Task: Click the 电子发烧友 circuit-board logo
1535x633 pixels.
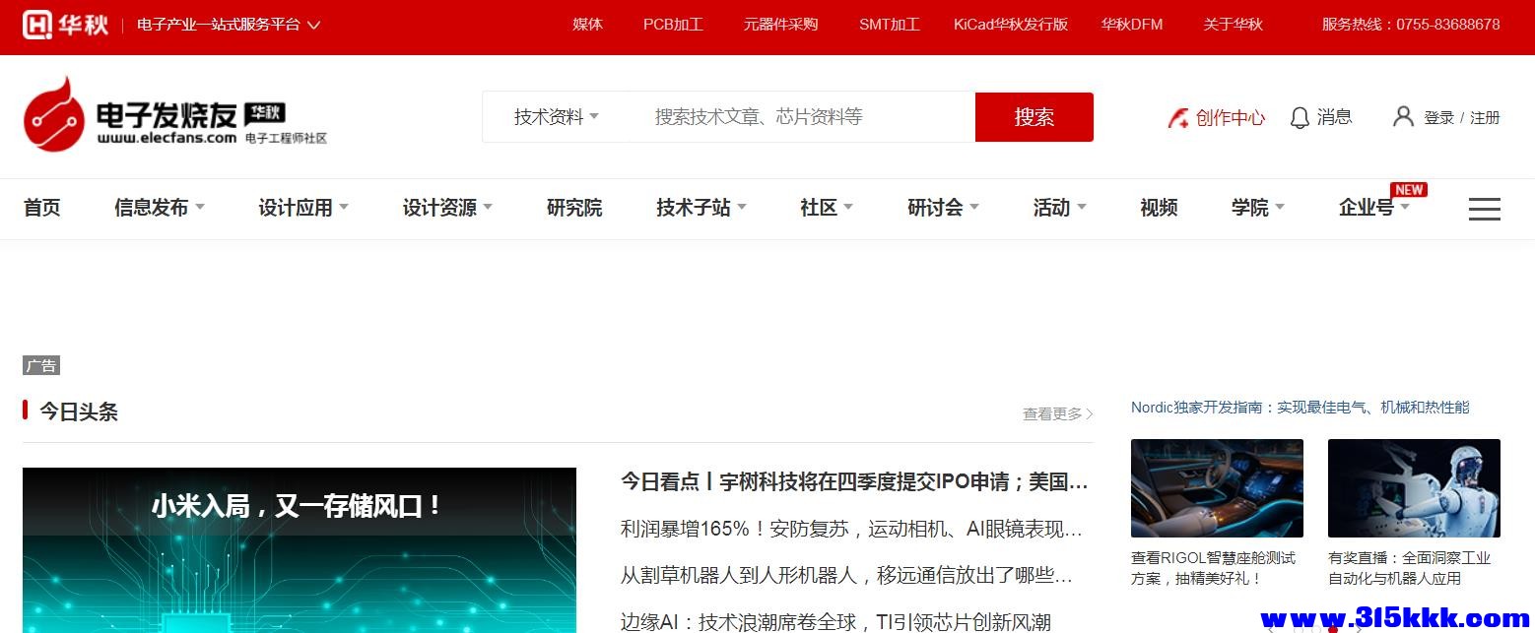Action: (x=56, y=116)
